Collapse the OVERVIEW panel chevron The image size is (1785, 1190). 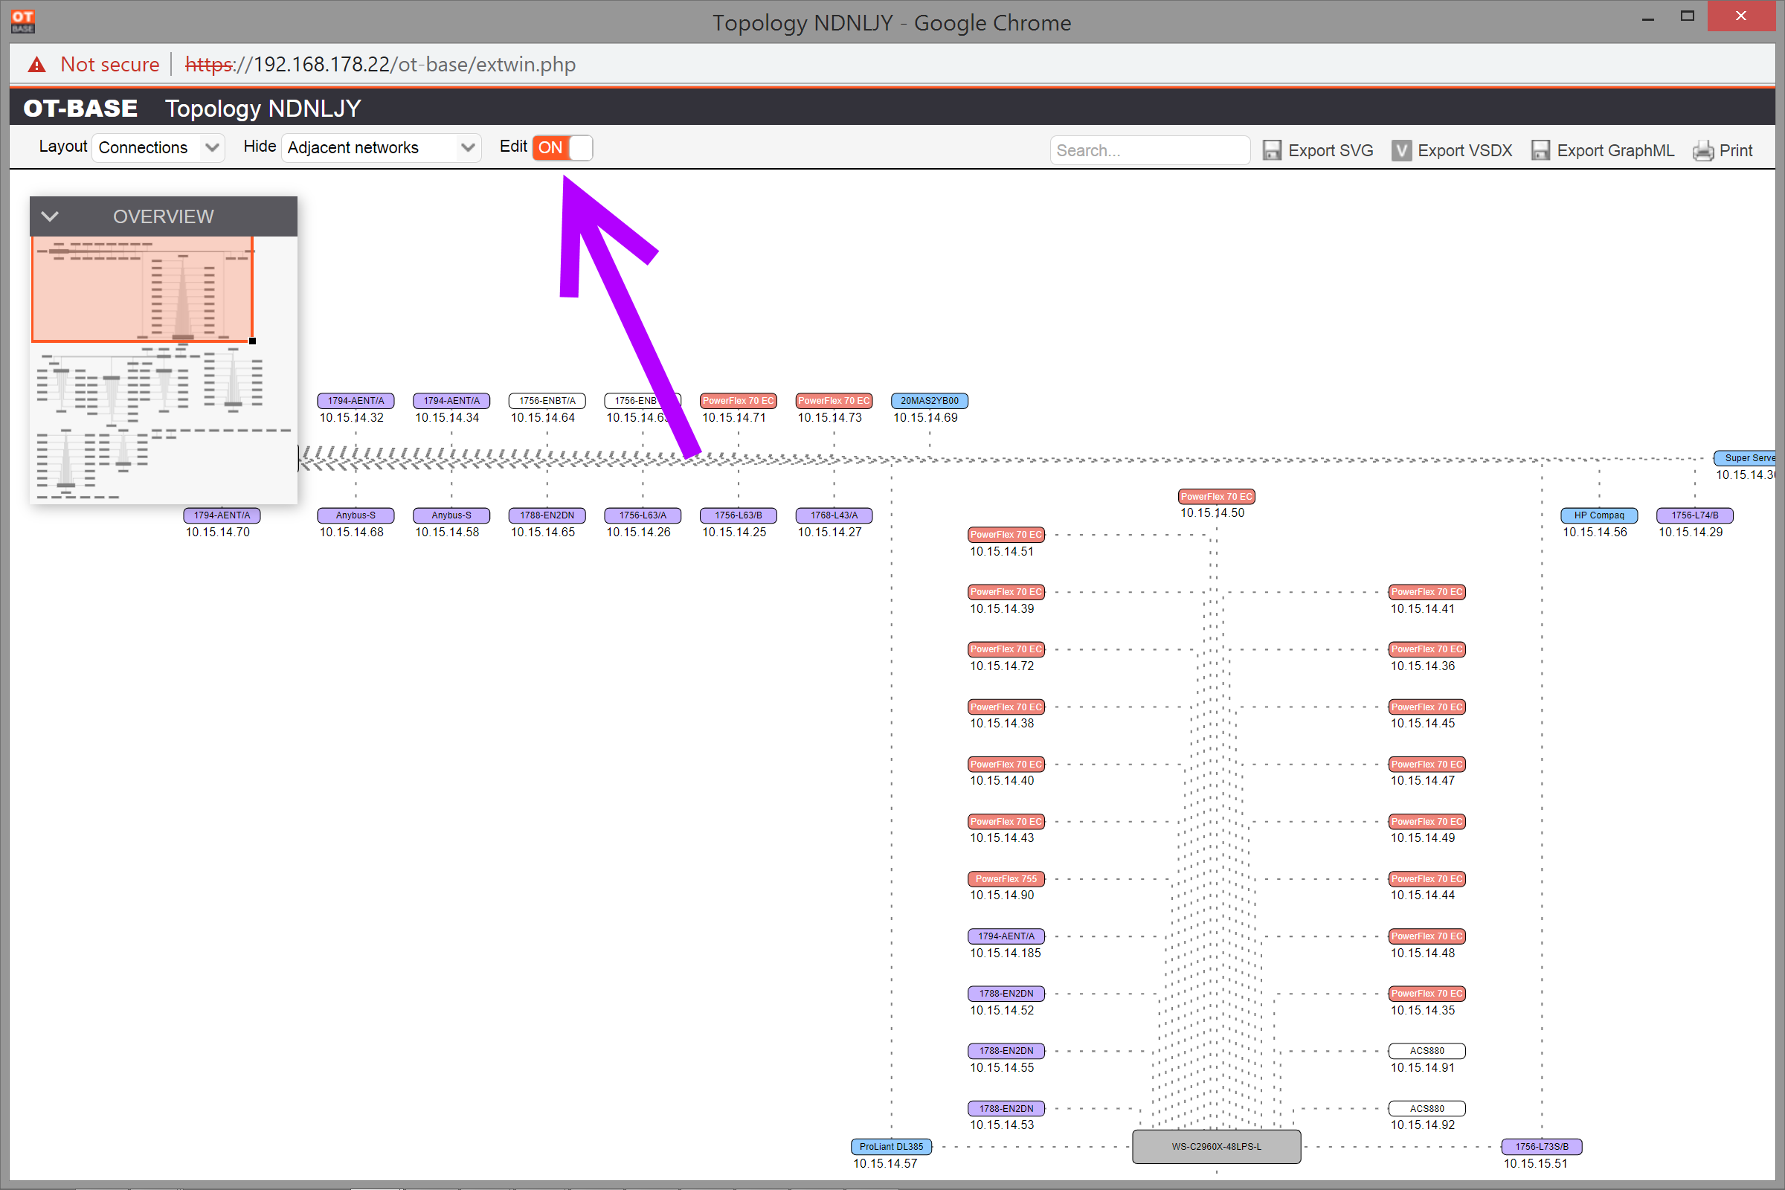50,216
